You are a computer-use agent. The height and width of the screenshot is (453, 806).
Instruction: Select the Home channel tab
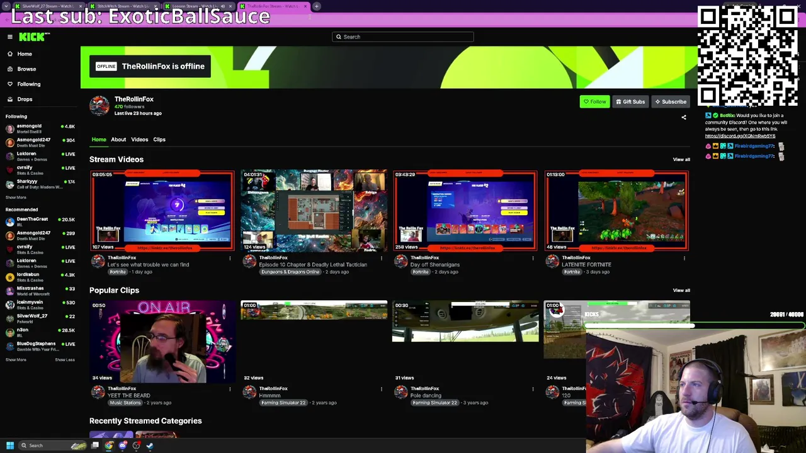99,140
